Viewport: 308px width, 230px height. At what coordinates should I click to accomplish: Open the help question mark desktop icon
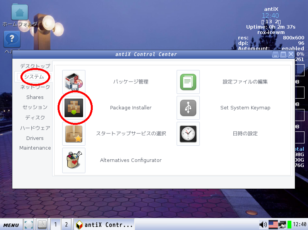click(12, 39)
